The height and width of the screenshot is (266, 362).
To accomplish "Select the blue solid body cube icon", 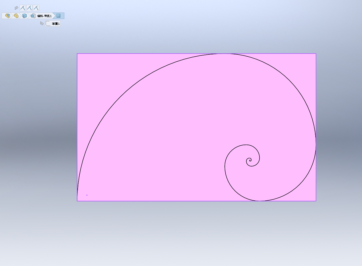I will [25, 16].
